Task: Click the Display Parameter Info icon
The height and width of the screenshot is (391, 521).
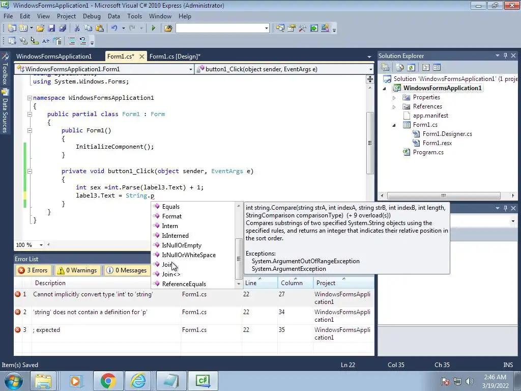Action: tap(23, 41)
